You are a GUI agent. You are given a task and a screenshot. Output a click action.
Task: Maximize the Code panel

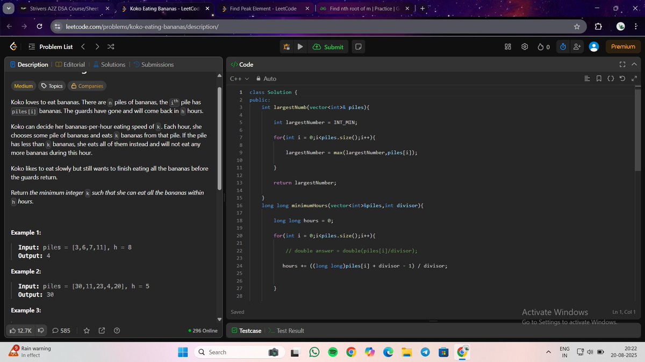622,64
